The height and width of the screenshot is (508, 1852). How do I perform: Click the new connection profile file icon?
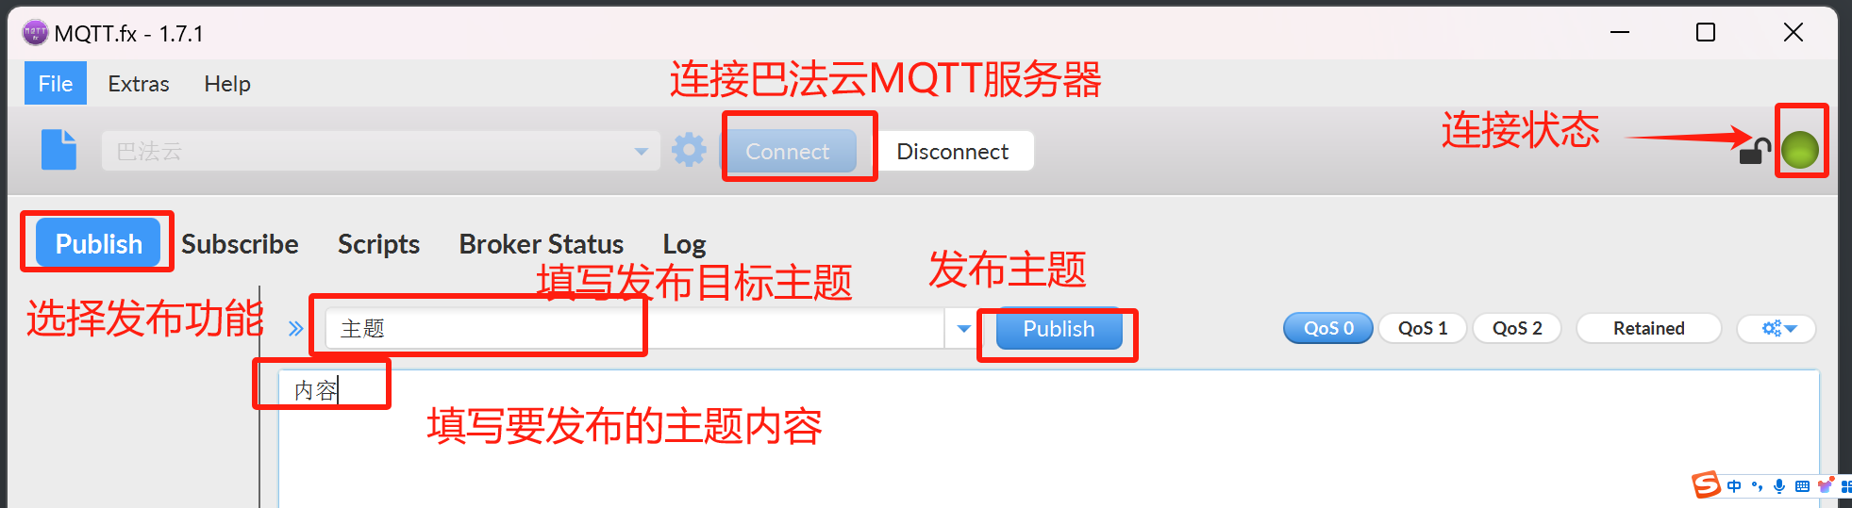58,150
